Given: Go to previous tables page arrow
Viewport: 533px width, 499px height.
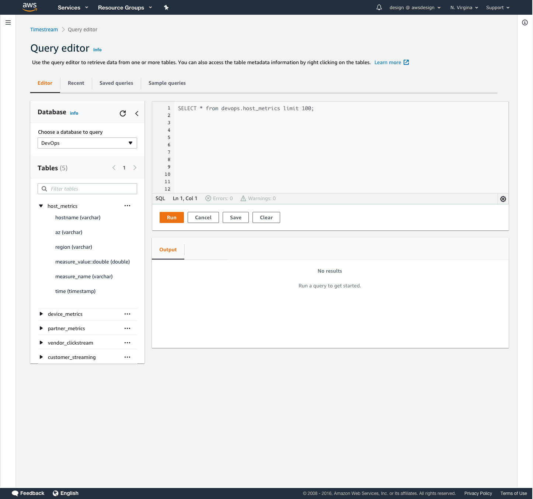Looking at the screenshot, I should (x=114, y=168).
